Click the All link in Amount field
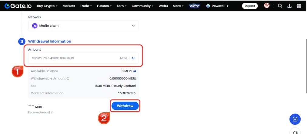Image resolution: width=307 pixels, height=134 pixels. [133, 58]
